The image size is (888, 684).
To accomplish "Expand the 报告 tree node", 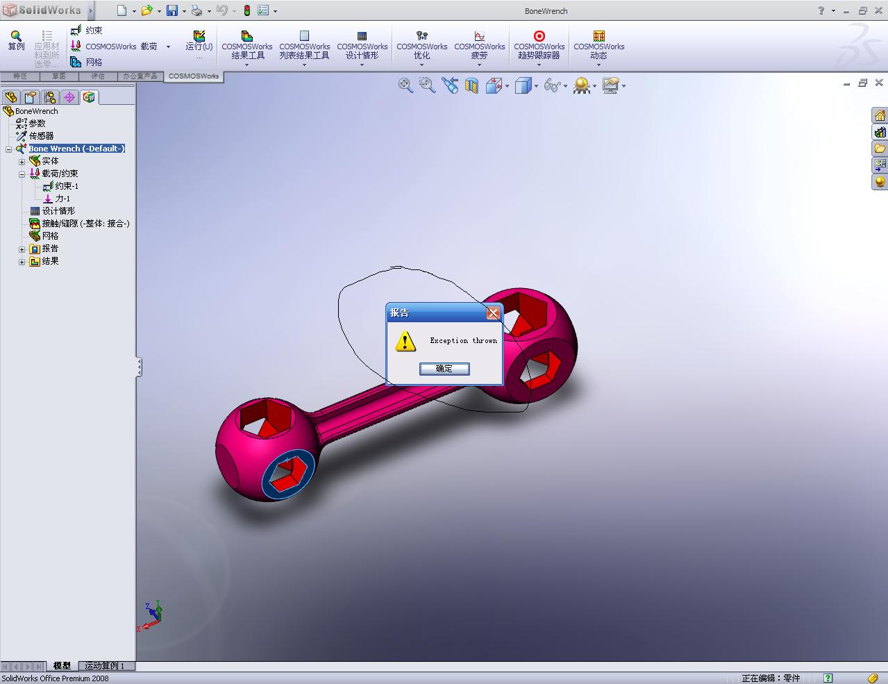I will coord(22,249).
